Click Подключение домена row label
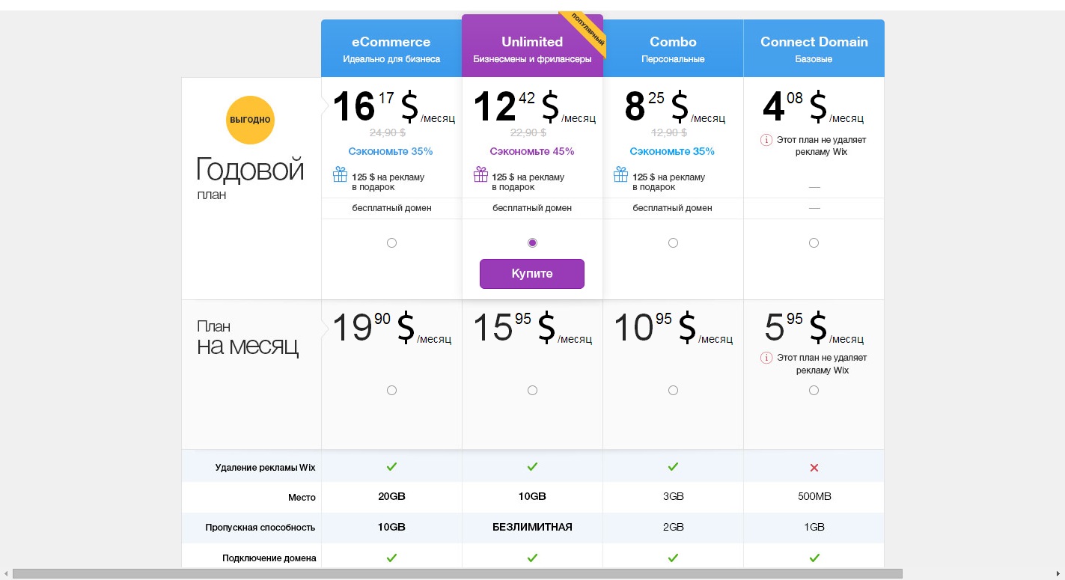 point(269,558)
